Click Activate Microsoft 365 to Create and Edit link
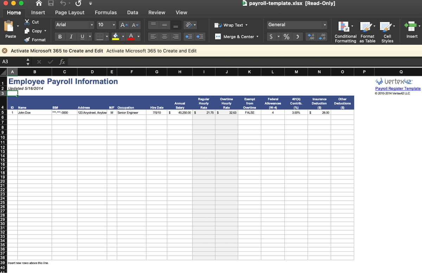This screenshot has height=273, width=422. [151, 51]
